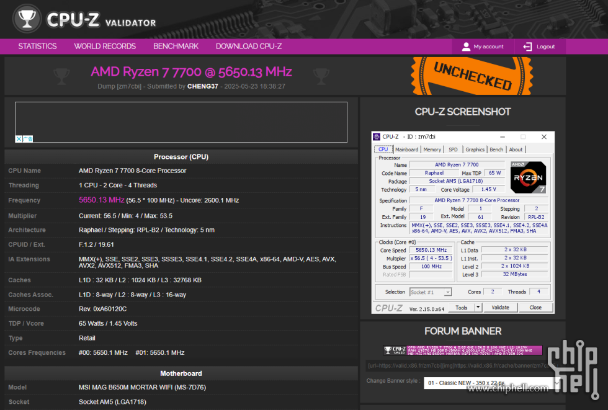Click the Multiplier value Current: 56.5
This screenshot has width=608, height=410.
click(125, 215)
